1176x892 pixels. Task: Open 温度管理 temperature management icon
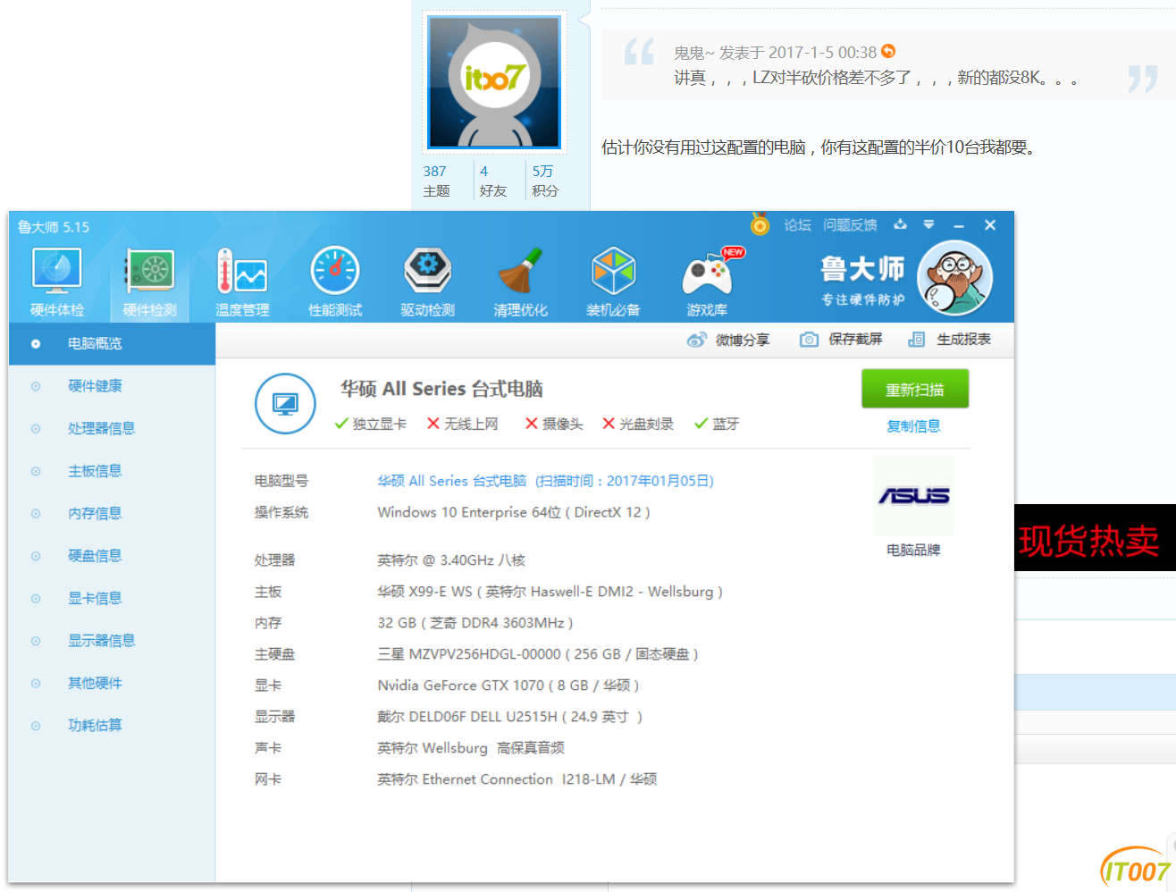tap(242, 282)
